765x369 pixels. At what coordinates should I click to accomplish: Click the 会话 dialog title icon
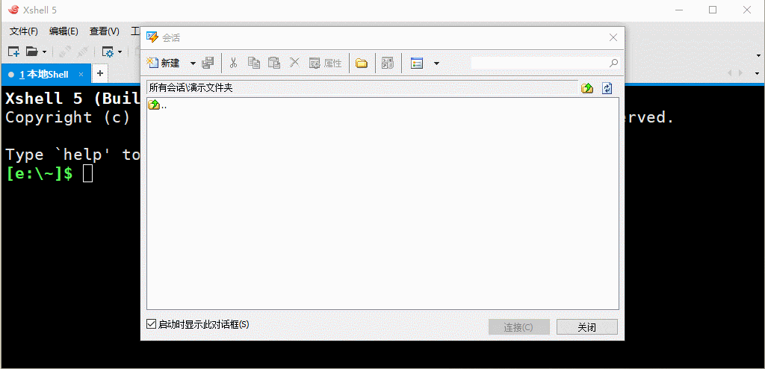click(152, 37)
